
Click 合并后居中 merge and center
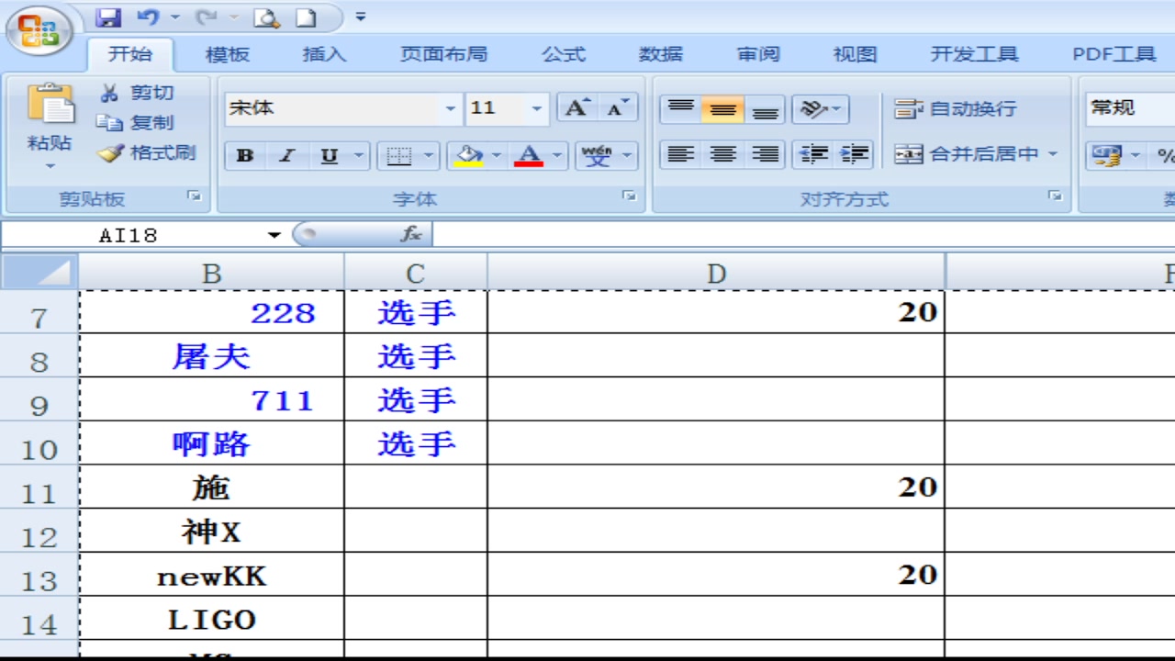pos(966,154)
